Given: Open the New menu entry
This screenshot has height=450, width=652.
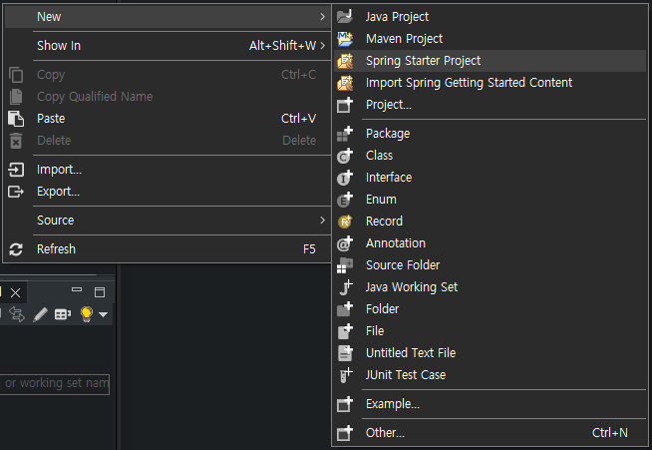Looking at the screenshot, I should pos(167,17).
